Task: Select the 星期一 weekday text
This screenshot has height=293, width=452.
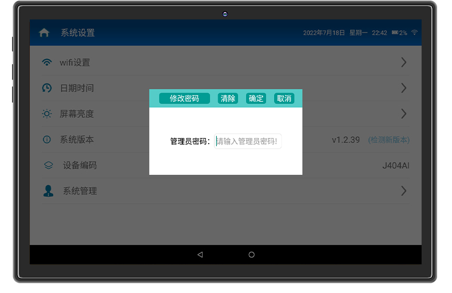Action: 358,33
